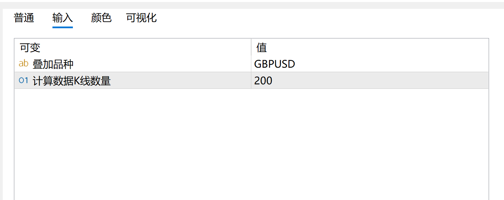Open the 颜色 tab
This screenshot has height=200, width=504.
pos(101,18)
